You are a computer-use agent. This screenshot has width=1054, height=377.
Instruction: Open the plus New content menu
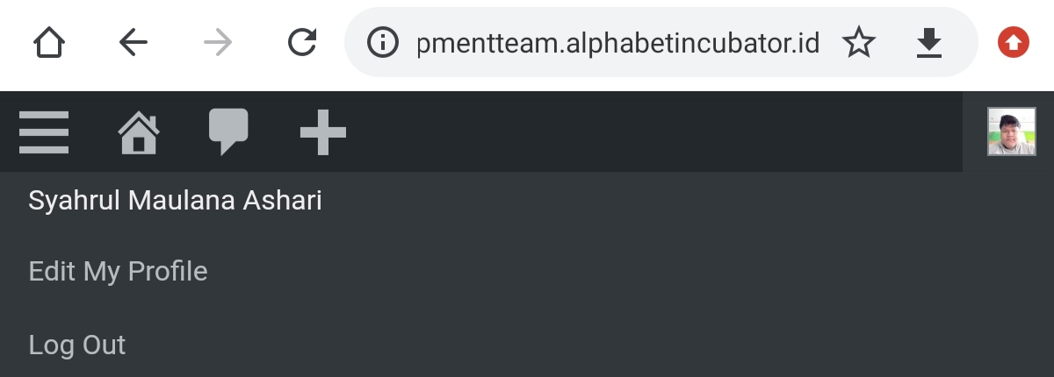322,133
